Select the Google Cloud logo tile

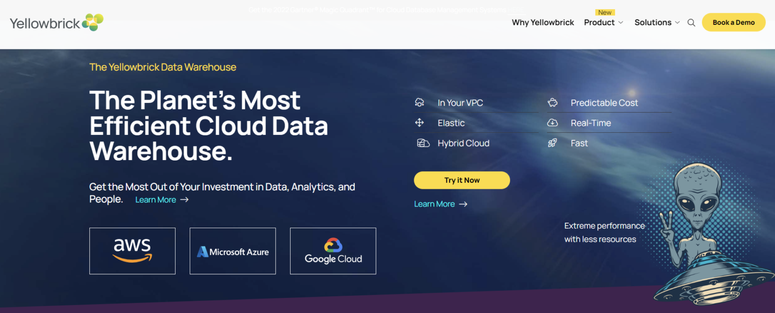click(x=333, y=251)
